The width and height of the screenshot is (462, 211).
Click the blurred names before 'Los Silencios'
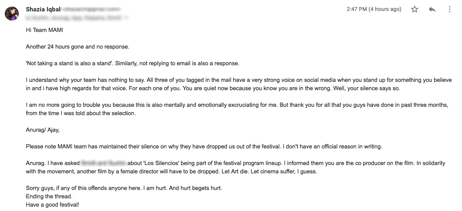tap(104, 163)
